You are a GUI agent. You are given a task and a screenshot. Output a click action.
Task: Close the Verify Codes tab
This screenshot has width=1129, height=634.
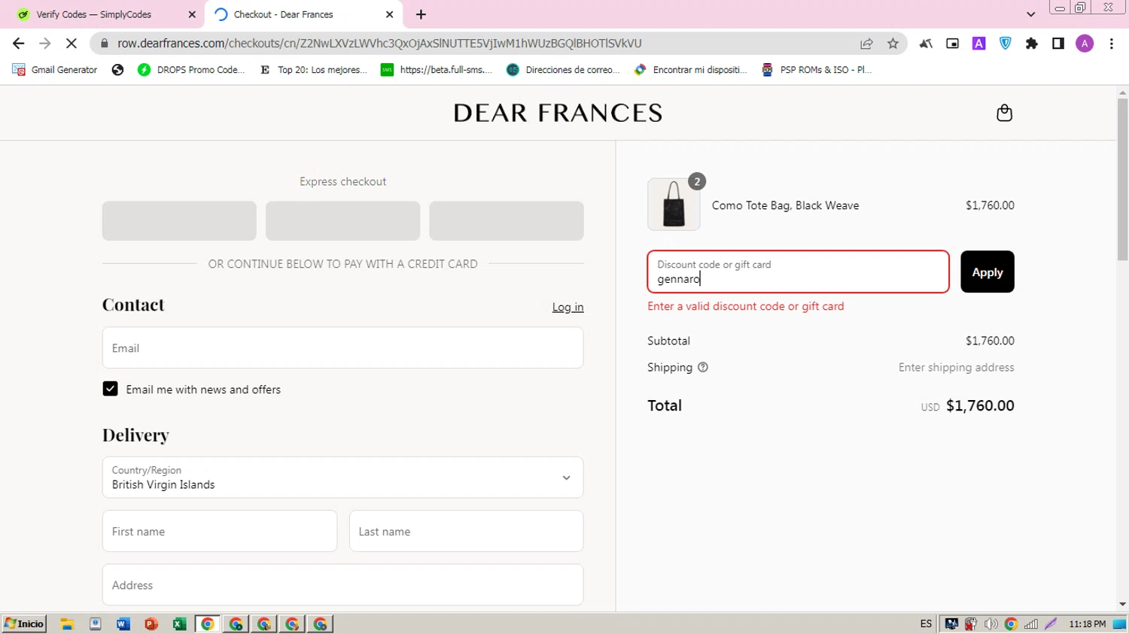tap(192, 14)
